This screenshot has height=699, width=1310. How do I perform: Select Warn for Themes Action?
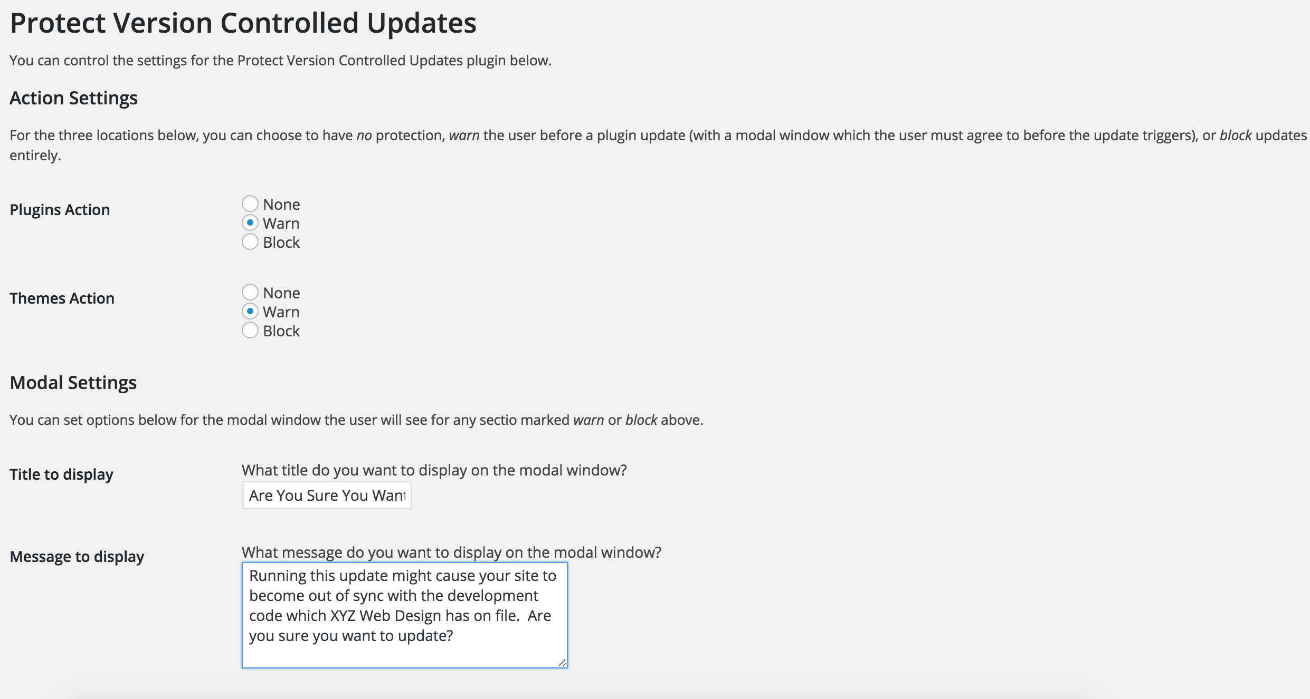point(250,311)
